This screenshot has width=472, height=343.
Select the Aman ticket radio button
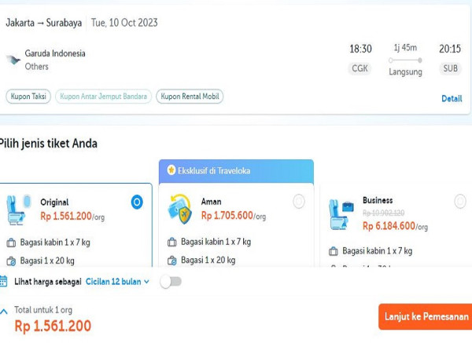299,201
